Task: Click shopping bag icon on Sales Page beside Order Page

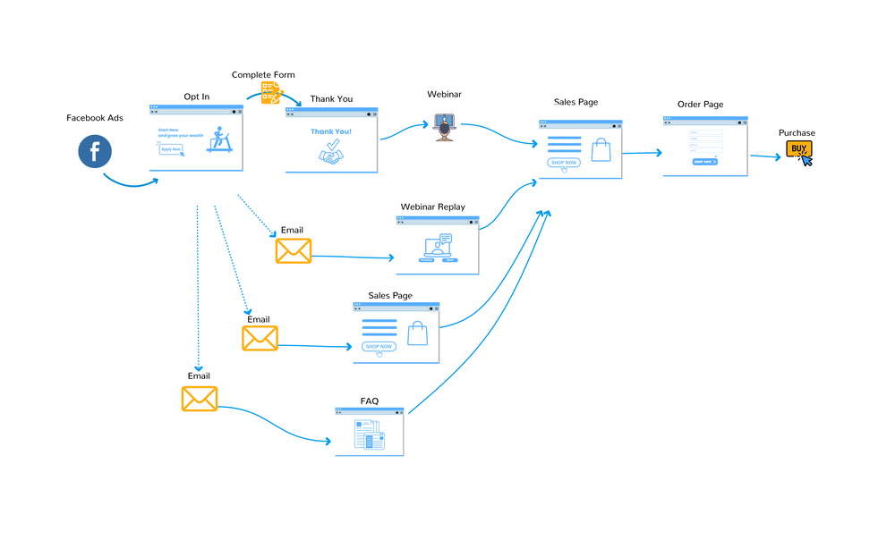Action: click(601, 150)
